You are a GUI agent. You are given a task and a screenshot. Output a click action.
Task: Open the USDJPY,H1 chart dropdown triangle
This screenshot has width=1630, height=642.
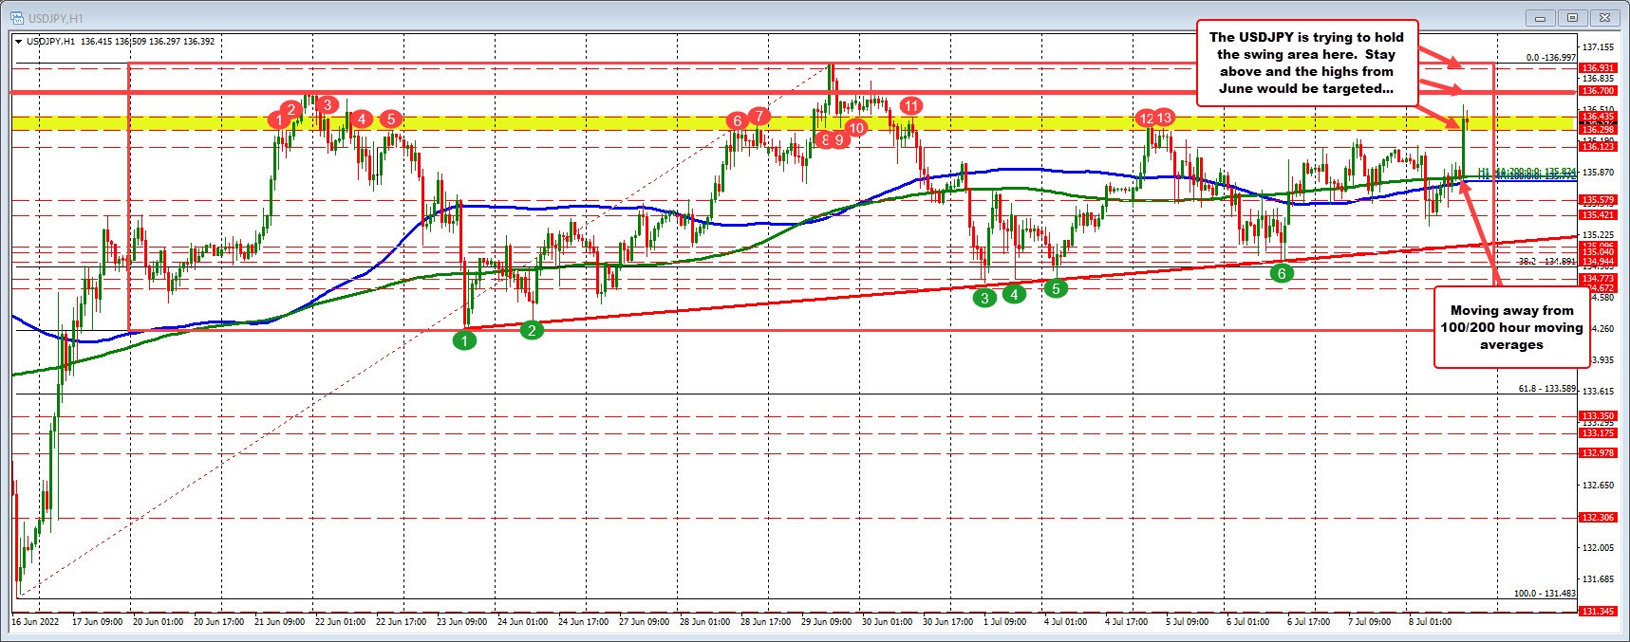[x=19, y=42]
